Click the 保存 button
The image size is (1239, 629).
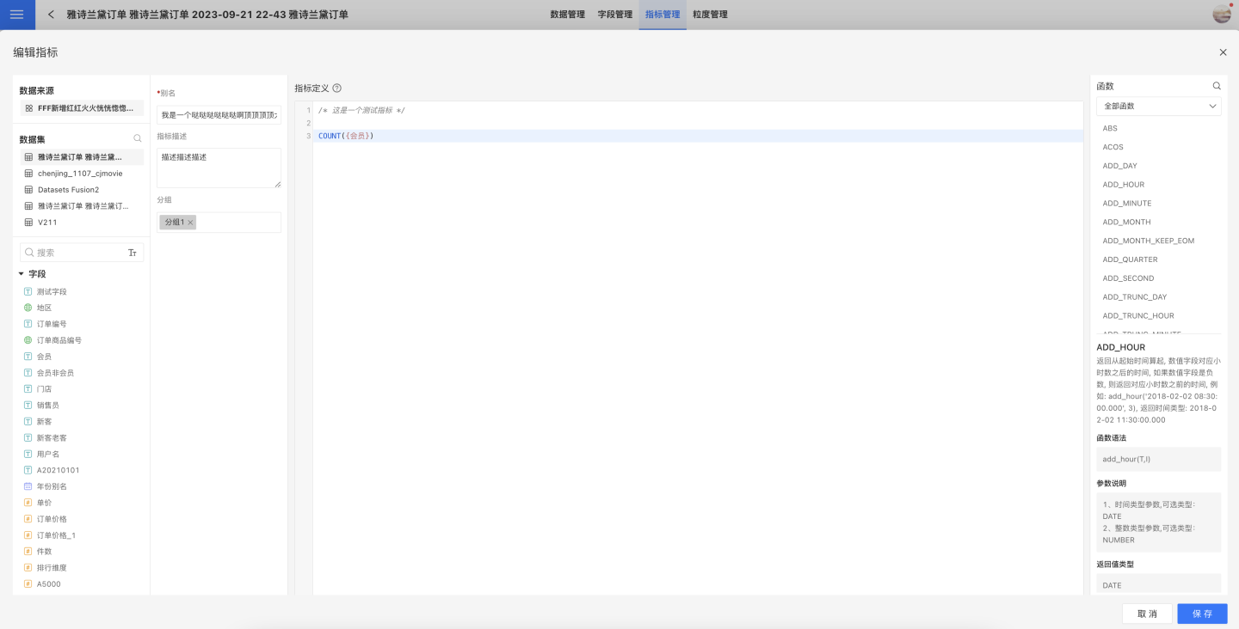pos(1202,614)
